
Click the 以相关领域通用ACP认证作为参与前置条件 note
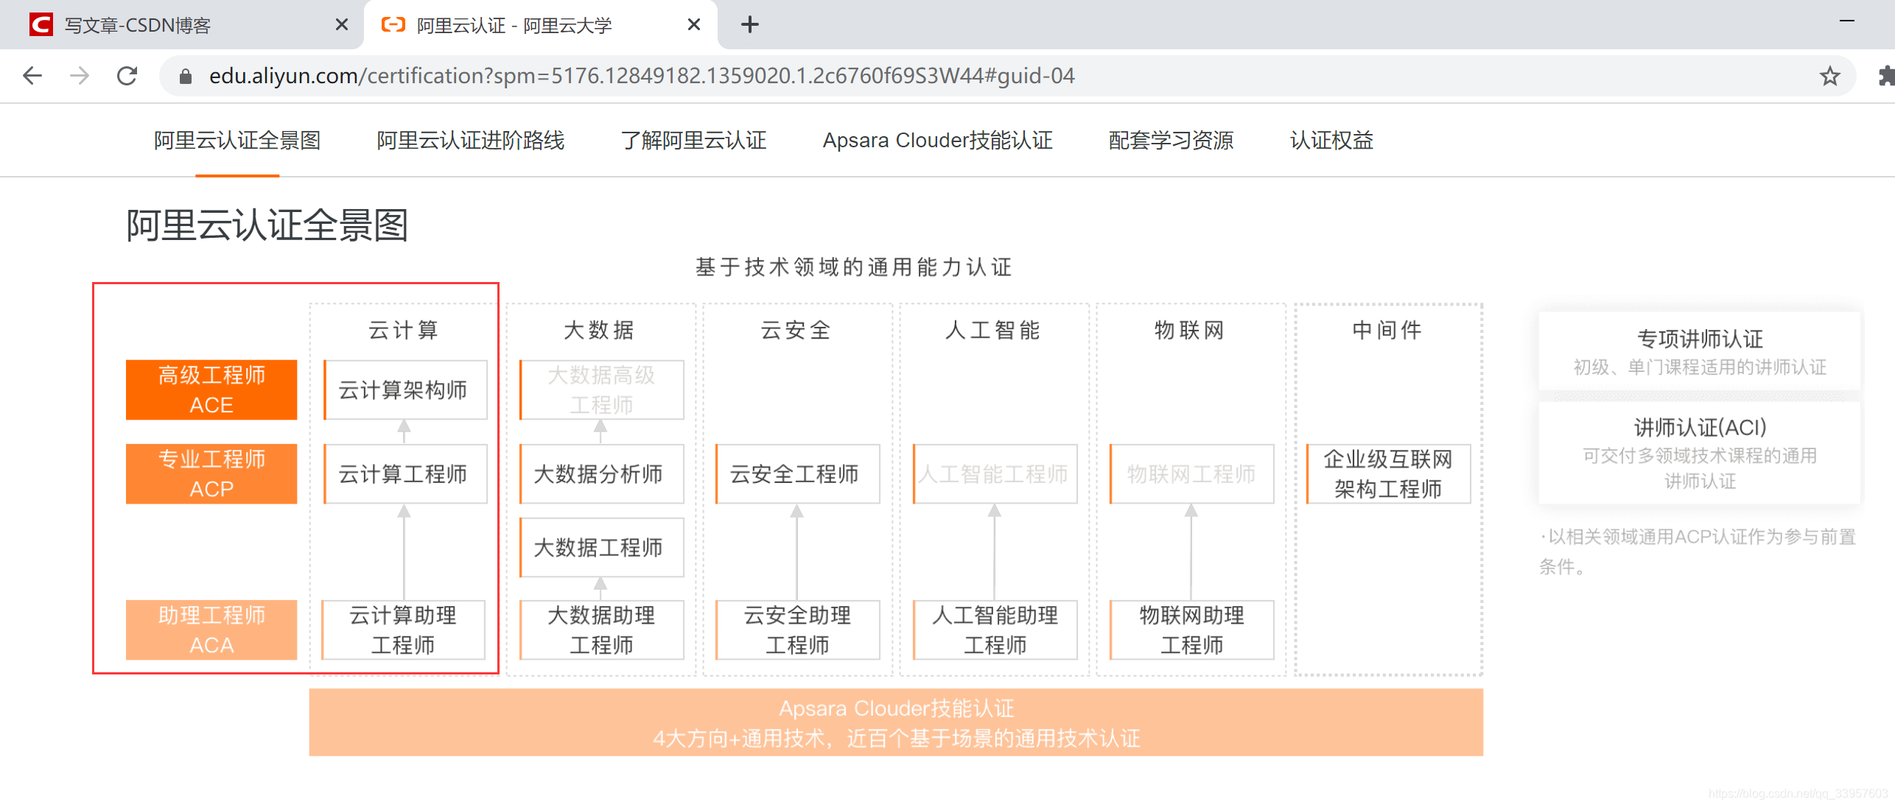pos(1698,551)
